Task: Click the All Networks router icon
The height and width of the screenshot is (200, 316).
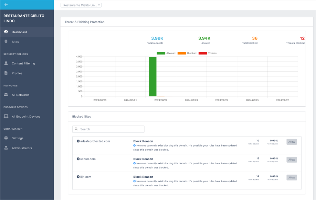Action: [x=6, y=95]
